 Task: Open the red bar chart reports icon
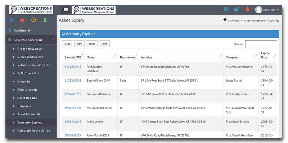(x=22, y=20)
